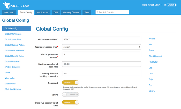Jump to the Others section
Viewport: 181px width, 109px height.
point(152,91)
